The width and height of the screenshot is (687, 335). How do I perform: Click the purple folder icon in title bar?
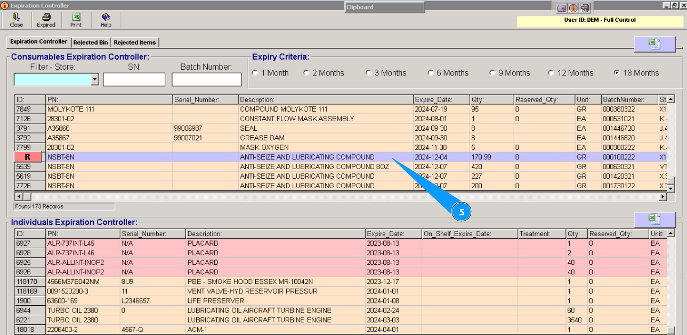pyautogui.click(x=561, y=8)
